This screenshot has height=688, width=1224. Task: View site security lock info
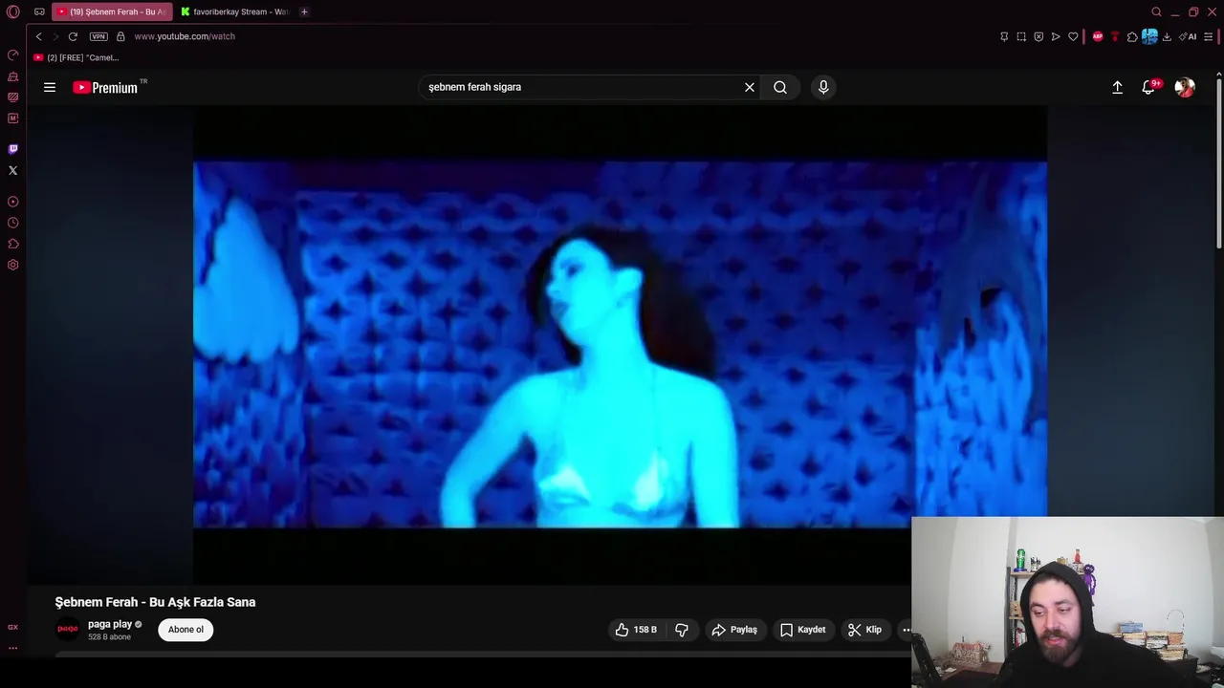coord(120,36)
